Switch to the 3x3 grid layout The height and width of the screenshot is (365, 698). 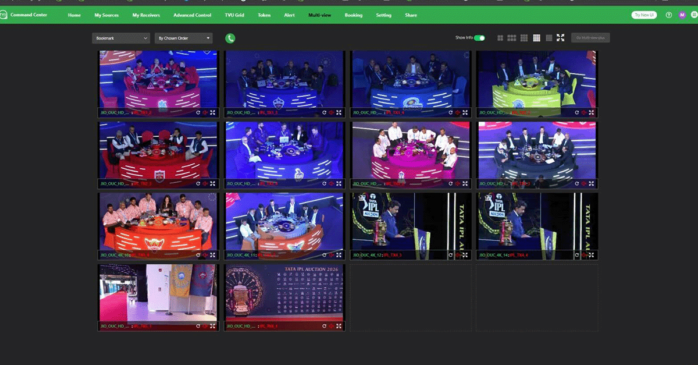(x=524, y=38)
